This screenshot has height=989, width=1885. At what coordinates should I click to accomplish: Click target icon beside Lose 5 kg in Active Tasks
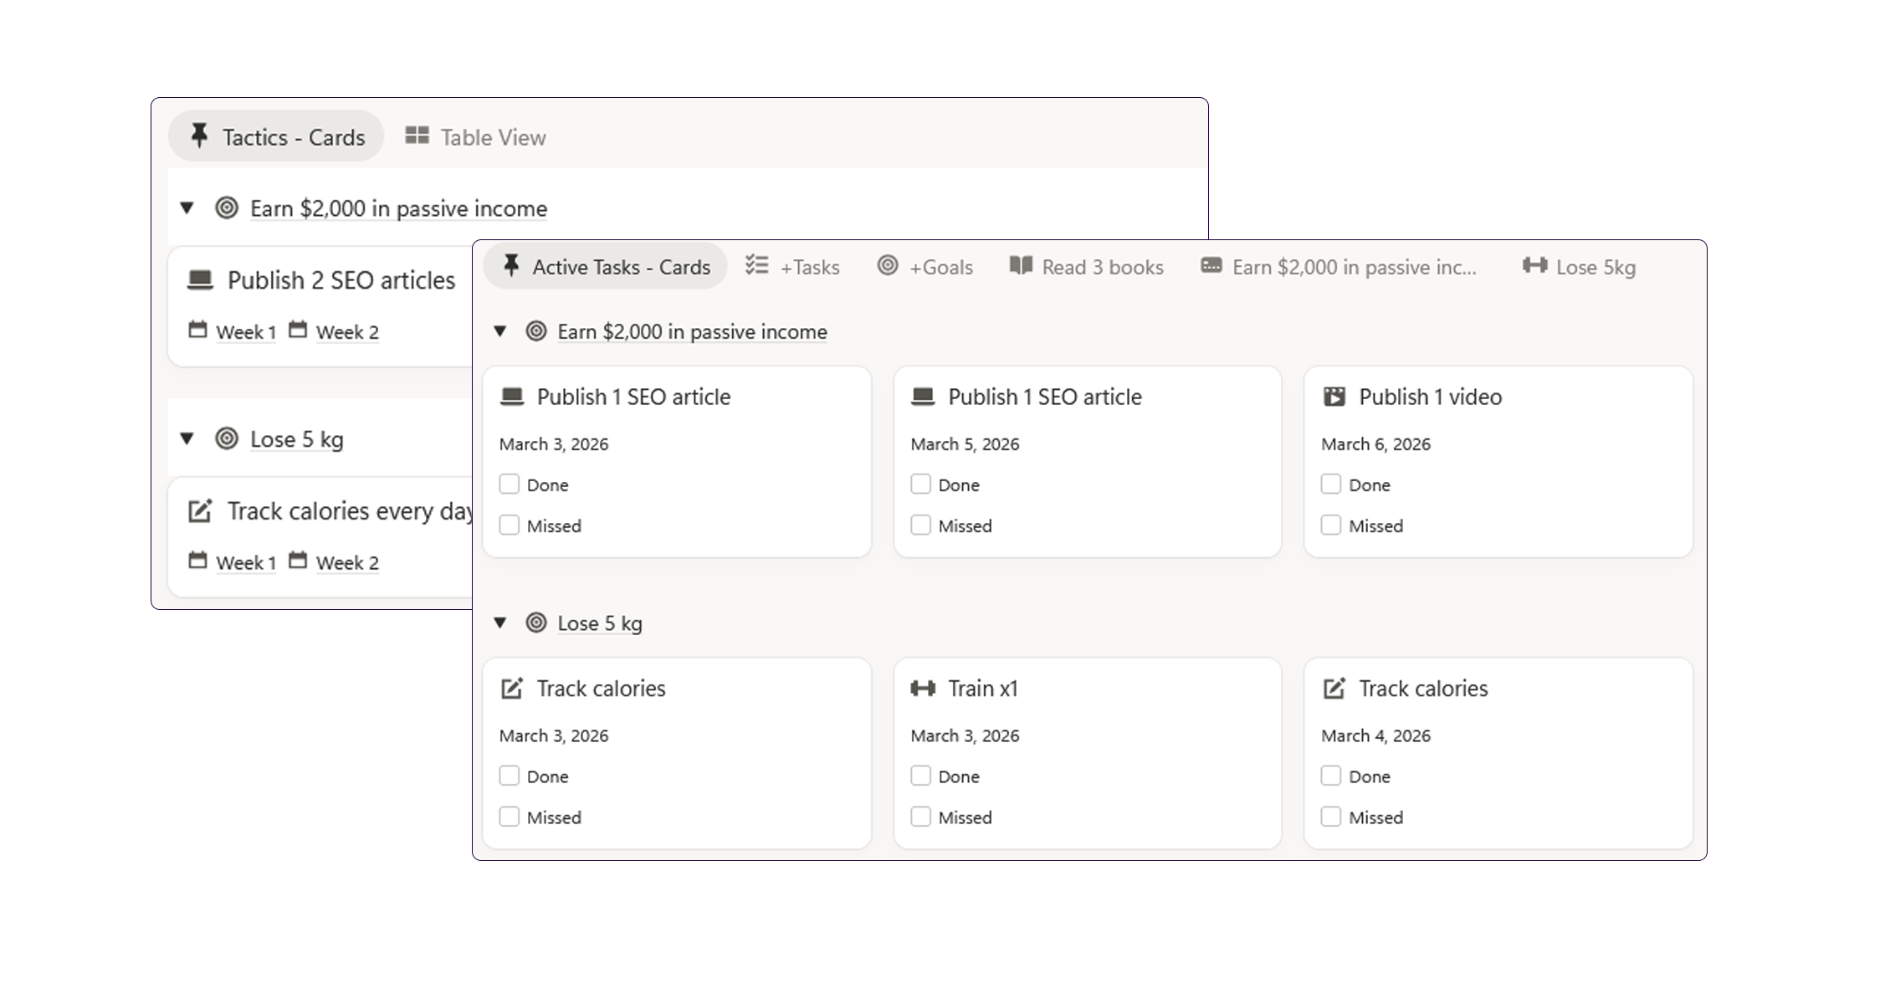click(536, 623)
